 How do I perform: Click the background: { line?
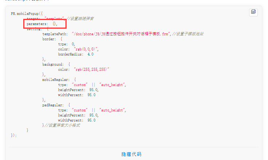click(x=56, y=65)
